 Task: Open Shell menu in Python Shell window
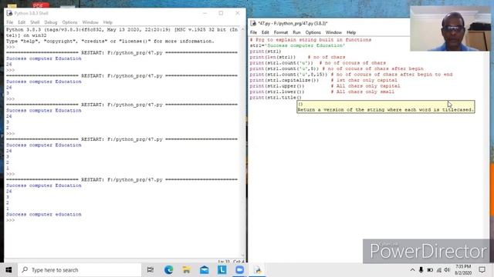(35, 22)
